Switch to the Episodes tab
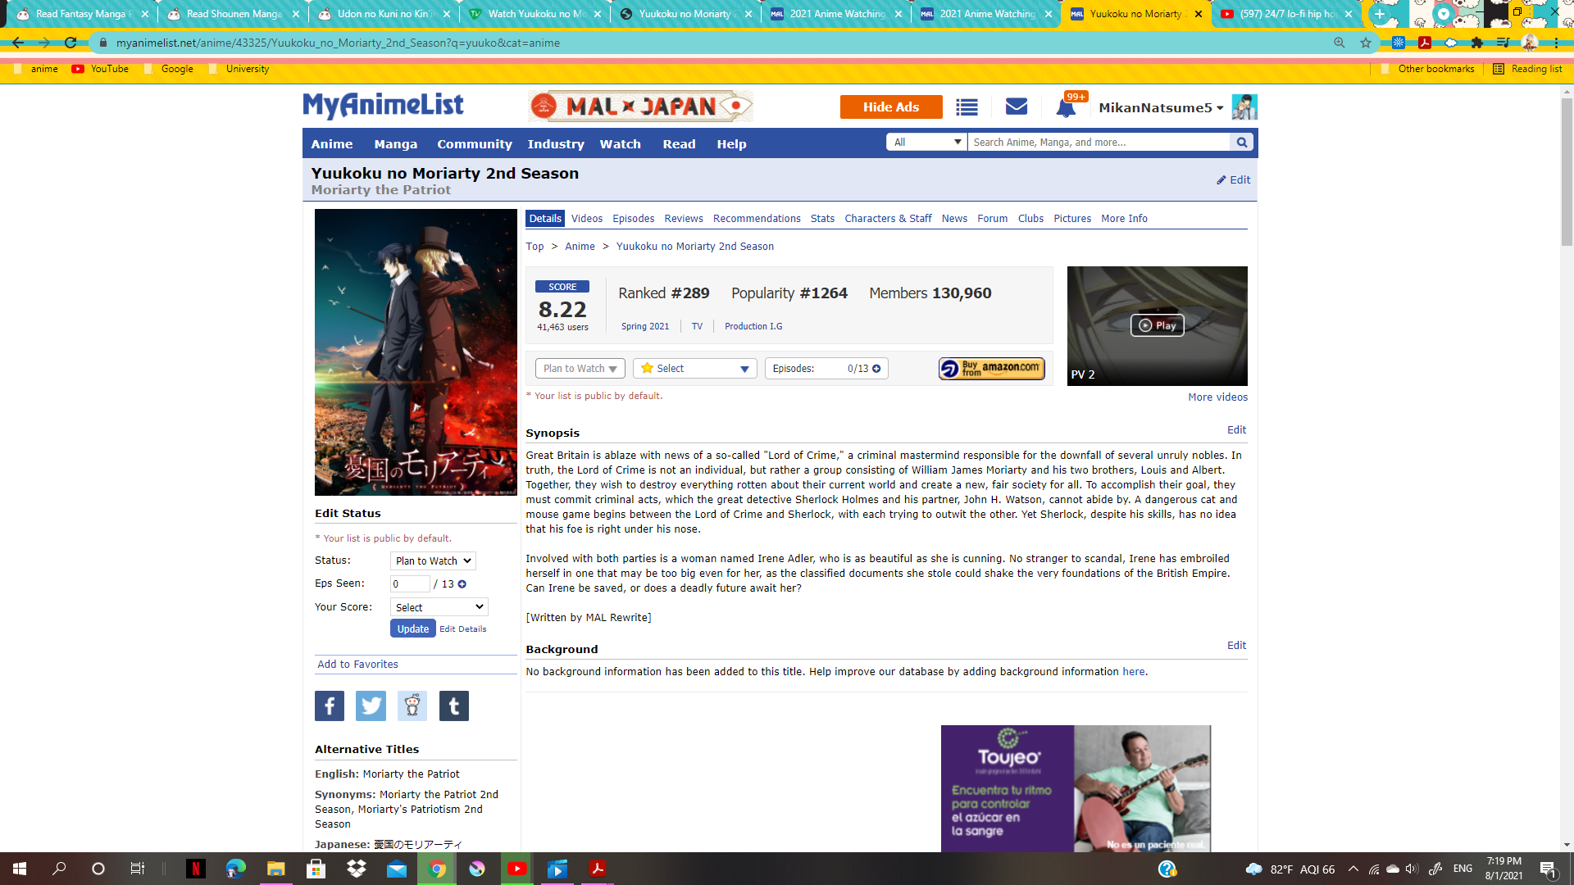 pyautogui.click(x=633, y=219)
